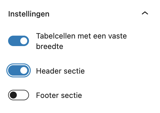Click the Footer sectie label text
The height and width of the screenshot is (113, 160).
pyautogui.click(x=59, y=95)
